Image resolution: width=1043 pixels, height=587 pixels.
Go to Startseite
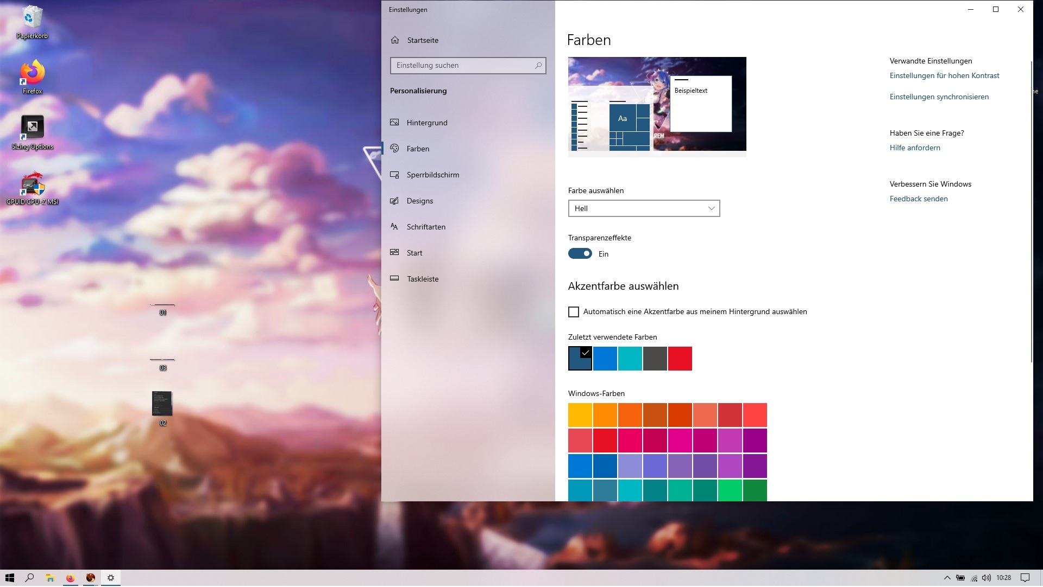pos(423,40)
